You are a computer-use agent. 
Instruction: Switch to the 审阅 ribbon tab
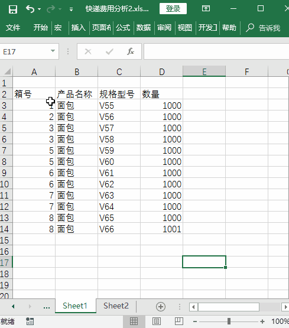(164, 28)
